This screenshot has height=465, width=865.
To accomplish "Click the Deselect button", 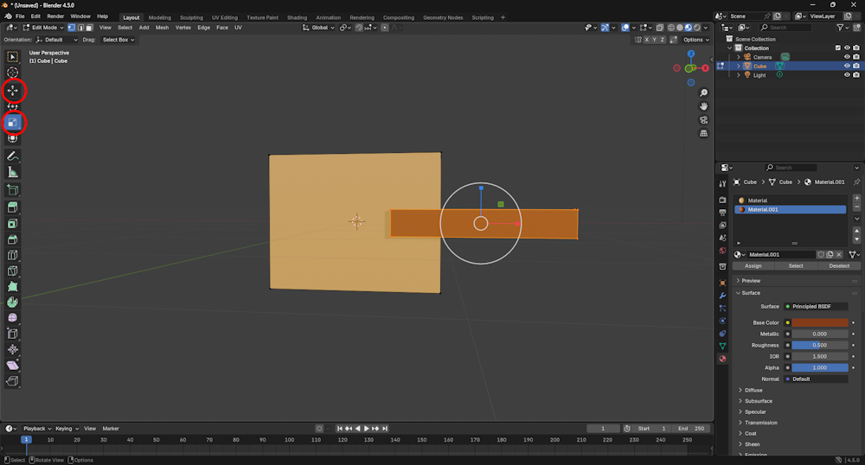I will coord(839,266).
